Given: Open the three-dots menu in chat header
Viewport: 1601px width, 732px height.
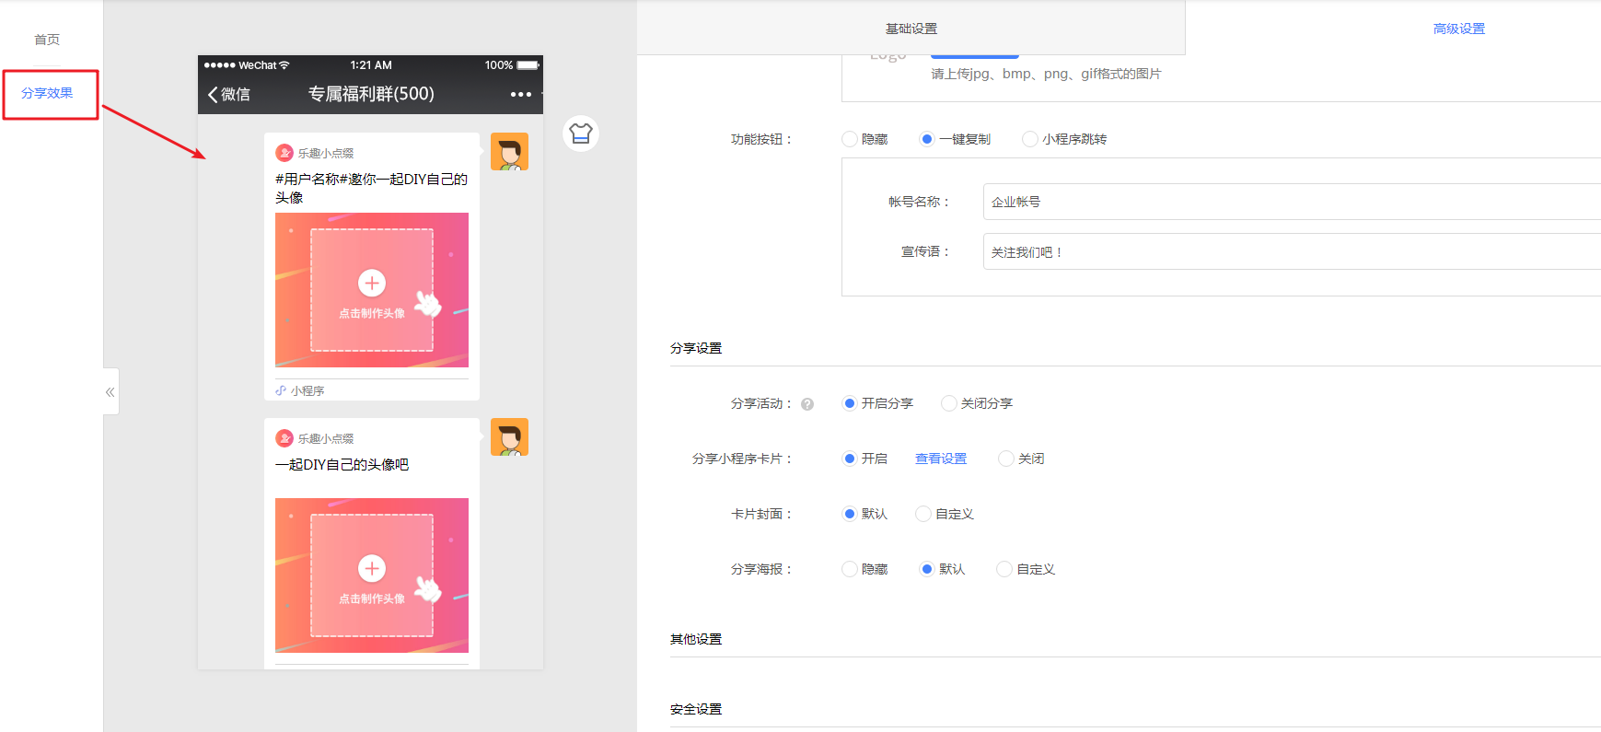Looking at the screenshot, I should click(x=521, y=94).
